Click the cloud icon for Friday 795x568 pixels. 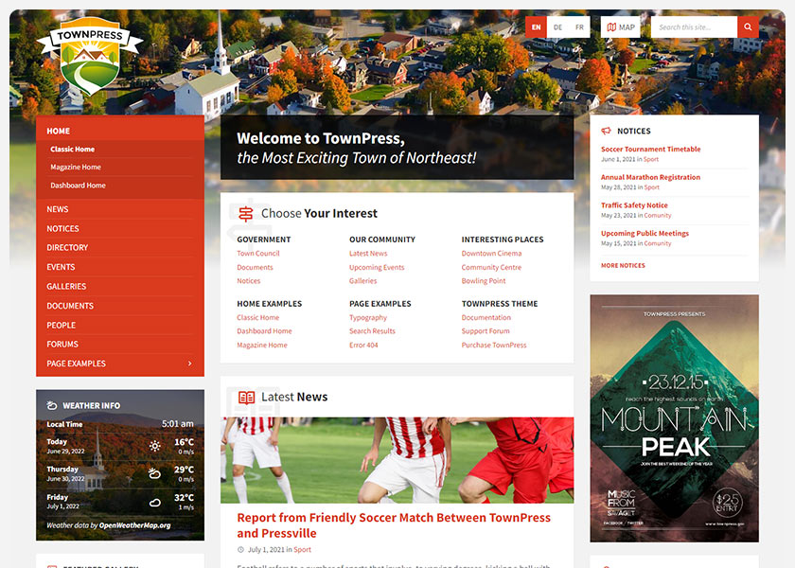pyautogui.click(x=154, y=503)
